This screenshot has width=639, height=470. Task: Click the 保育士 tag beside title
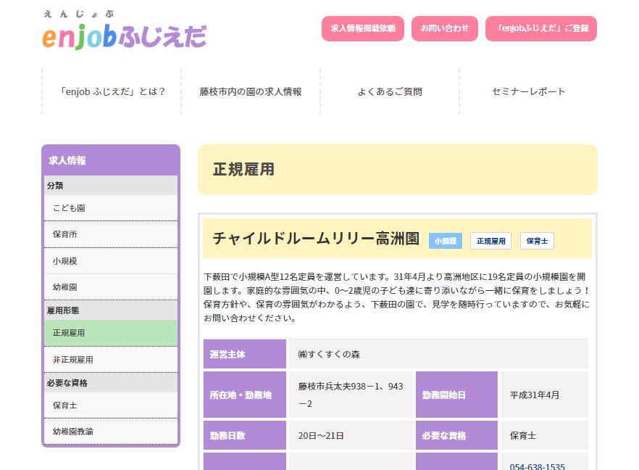[537, 241]
